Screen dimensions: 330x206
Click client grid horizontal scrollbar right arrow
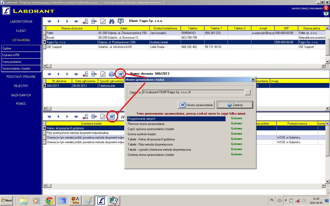[324, 66]
